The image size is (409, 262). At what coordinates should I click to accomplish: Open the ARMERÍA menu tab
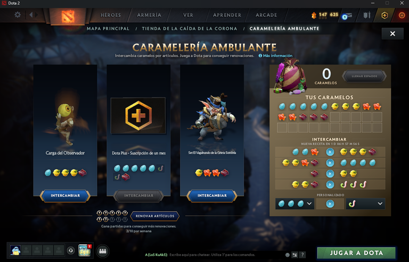point(149,15)
